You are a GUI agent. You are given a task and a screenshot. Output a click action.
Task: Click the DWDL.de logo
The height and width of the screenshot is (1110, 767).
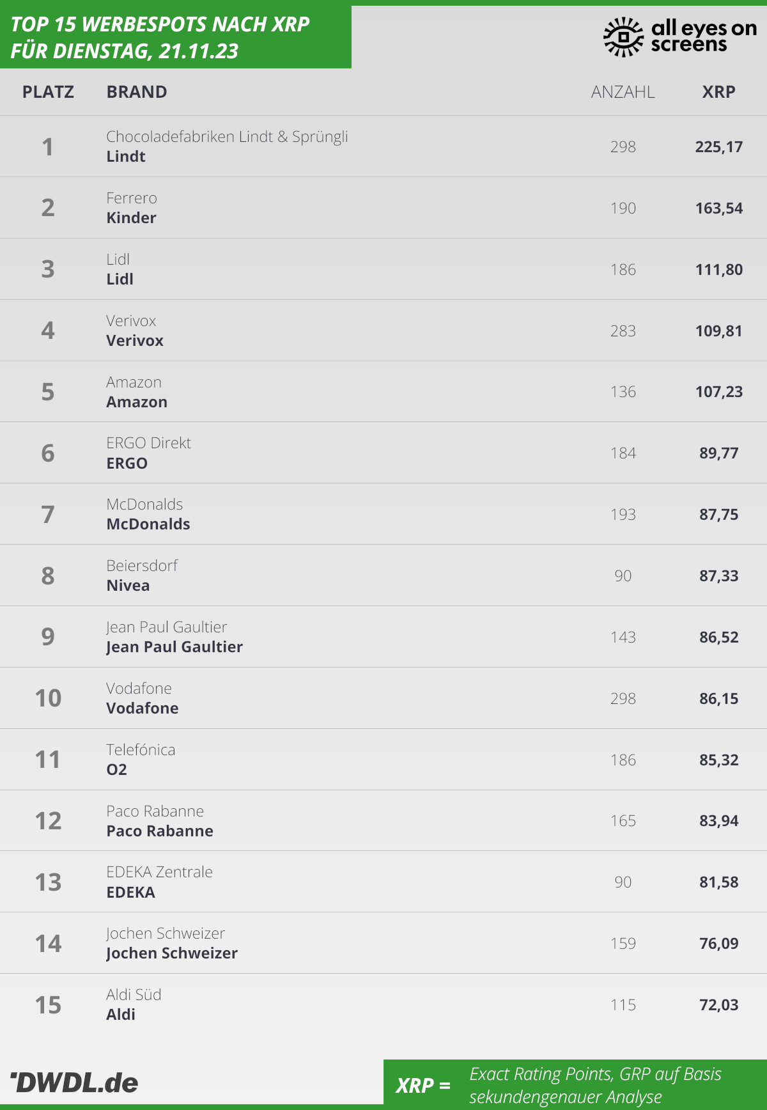coord(75,1083)
